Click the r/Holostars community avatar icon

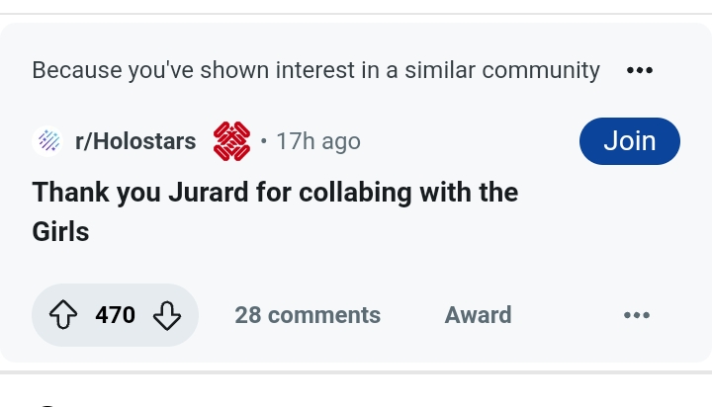pyautogui.click(x=46, y=141)
